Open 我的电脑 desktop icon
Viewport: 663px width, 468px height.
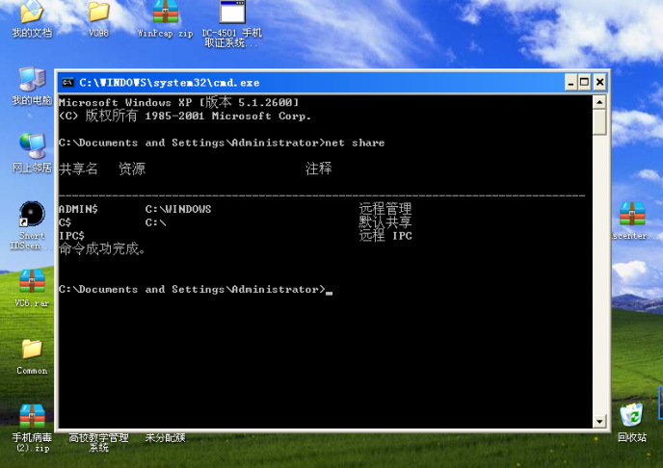point(31,80)
